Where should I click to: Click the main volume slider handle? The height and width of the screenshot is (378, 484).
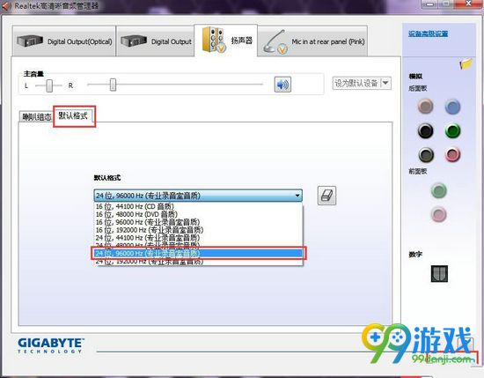(x=113, y=85)
